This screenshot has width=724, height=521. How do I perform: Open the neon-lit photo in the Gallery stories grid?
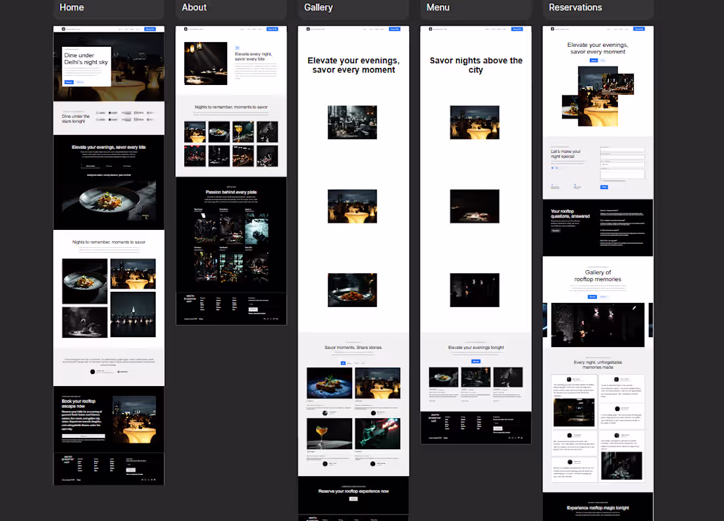(378, 433)
